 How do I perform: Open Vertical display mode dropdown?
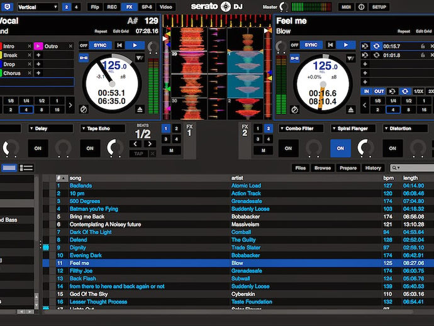pos(38,7)
